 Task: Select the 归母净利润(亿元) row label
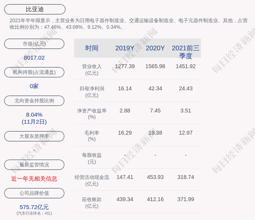pos(92,92)
